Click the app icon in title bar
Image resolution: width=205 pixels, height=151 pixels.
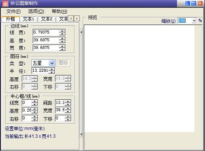(5, 3)
